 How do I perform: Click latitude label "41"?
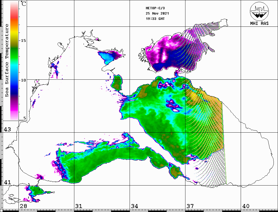(x=7, y=182)
